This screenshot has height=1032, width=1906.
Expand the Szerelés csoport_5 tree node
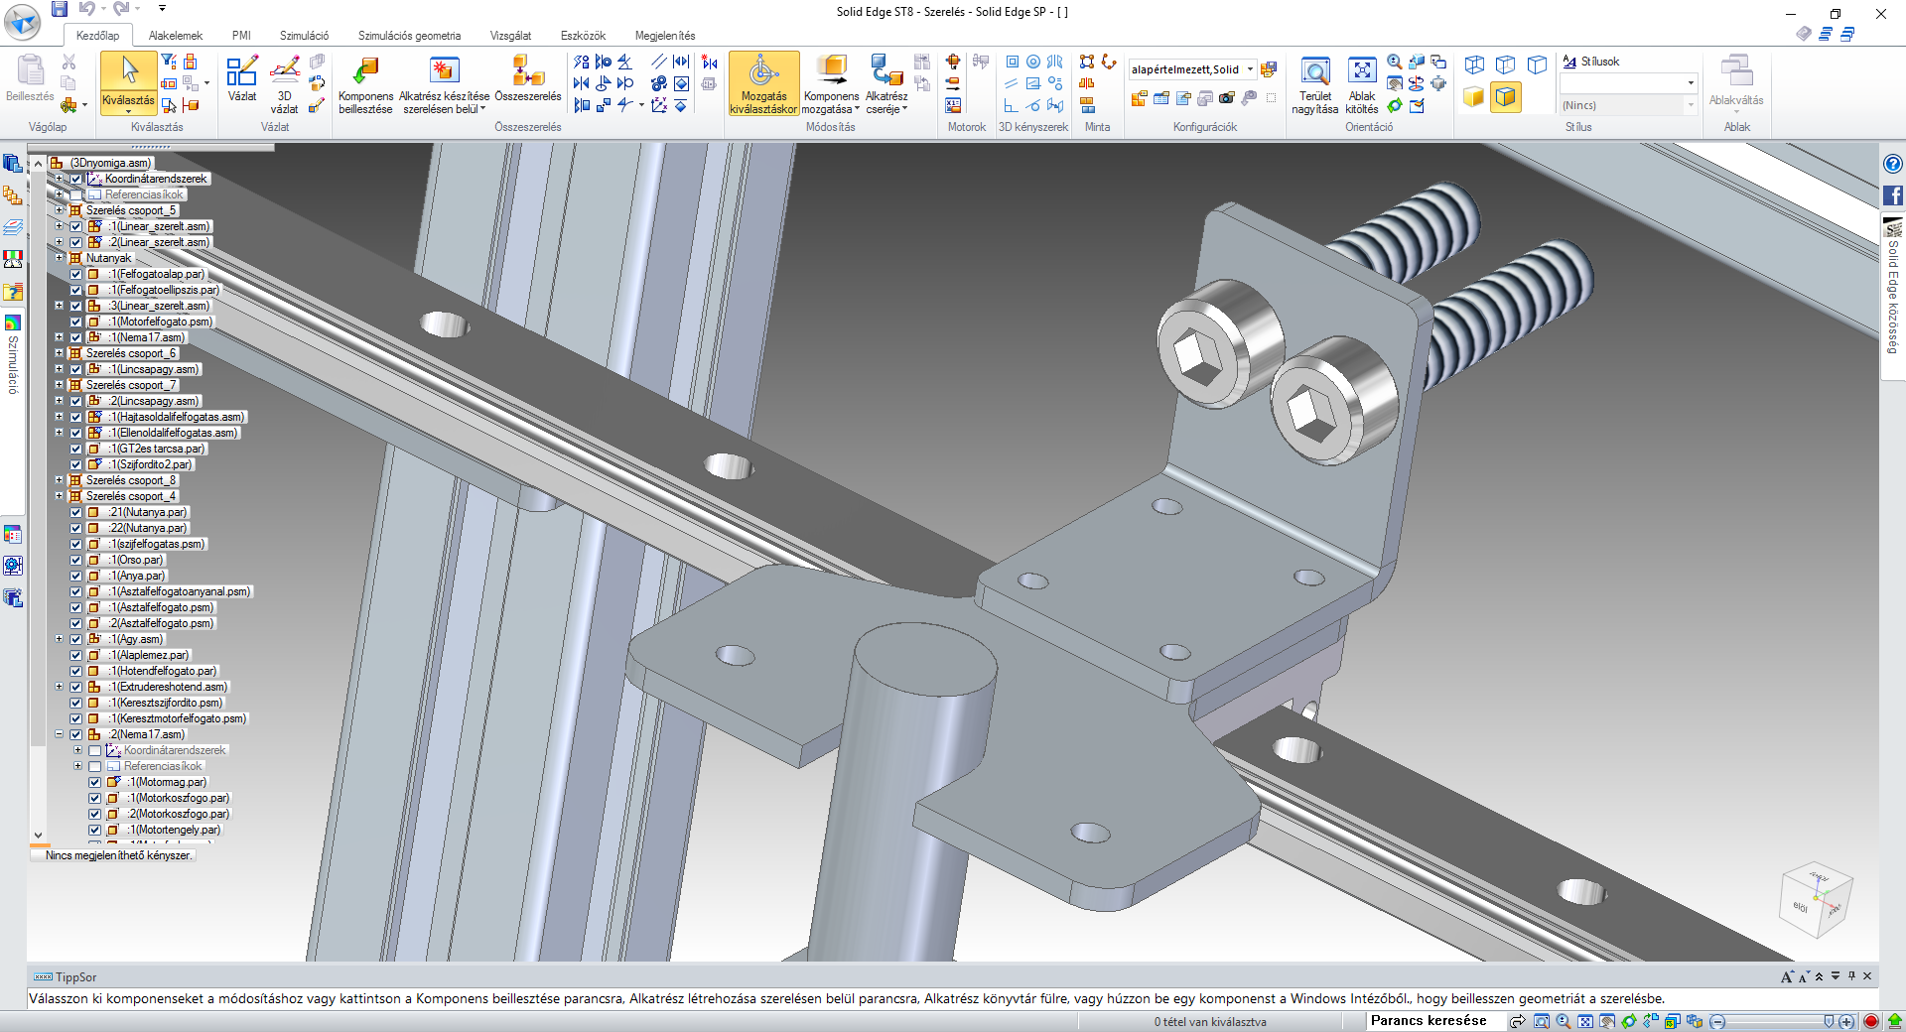pos(60,210)
